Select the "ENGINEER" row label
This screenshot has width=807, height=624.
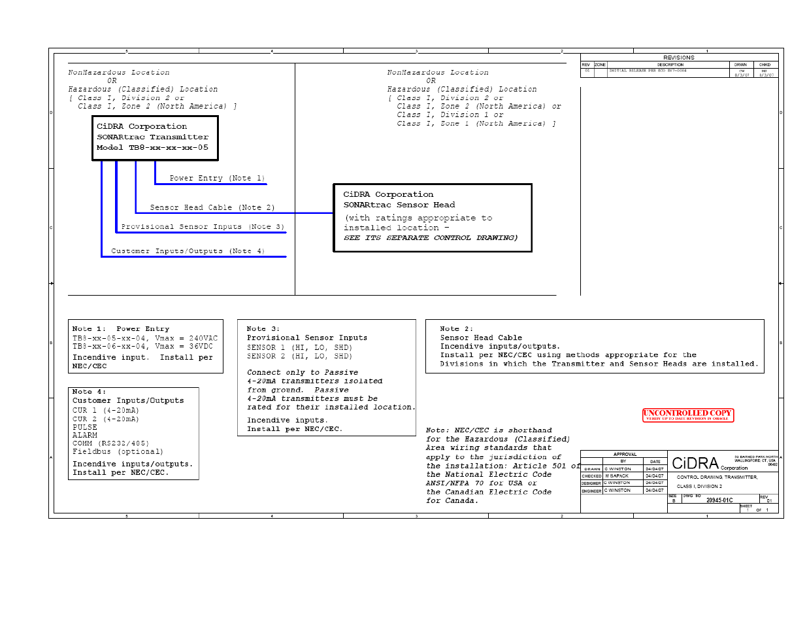point(591,491)
